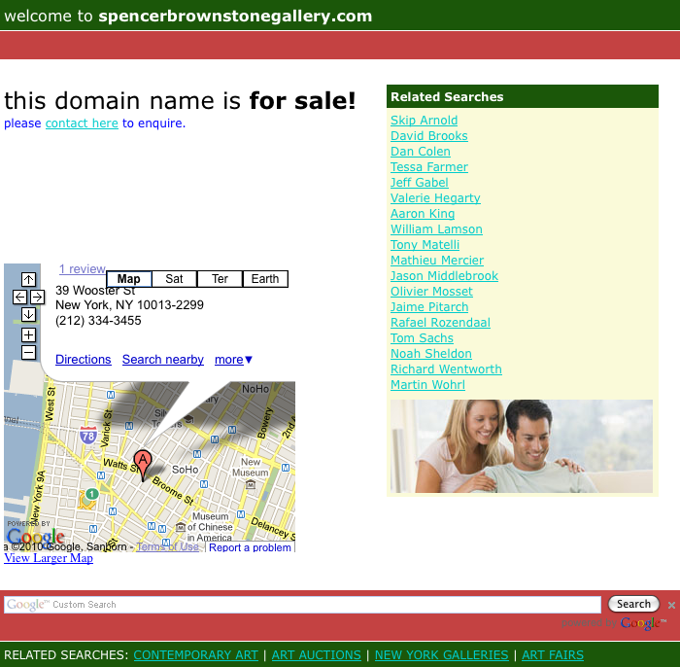Open the William Lamson related search
The height and width of the screenshot is (667, 680).
pos(436,229)
